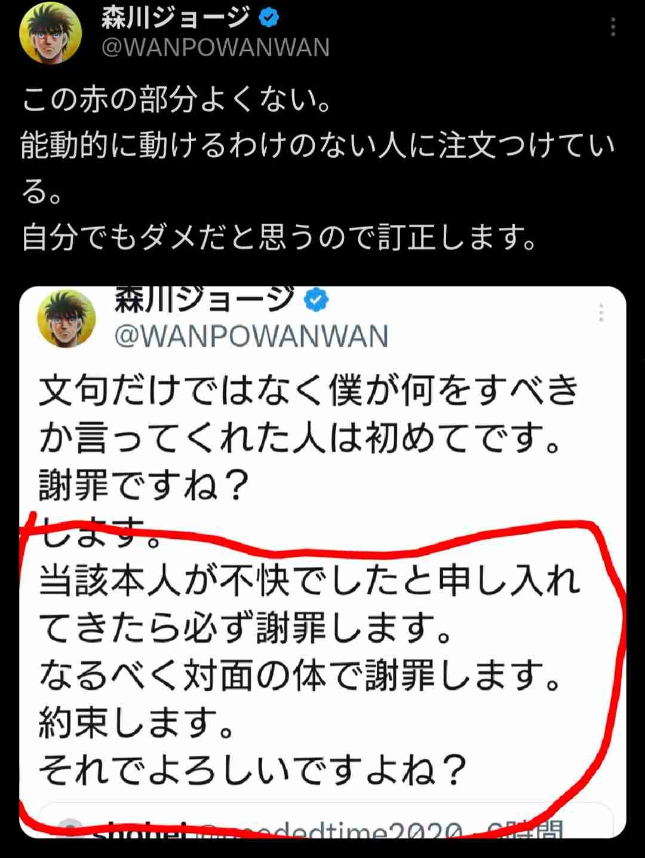Click the line それでよろしいですよね？
Screen dimensions: 645x858
click(x=252, y=770)
